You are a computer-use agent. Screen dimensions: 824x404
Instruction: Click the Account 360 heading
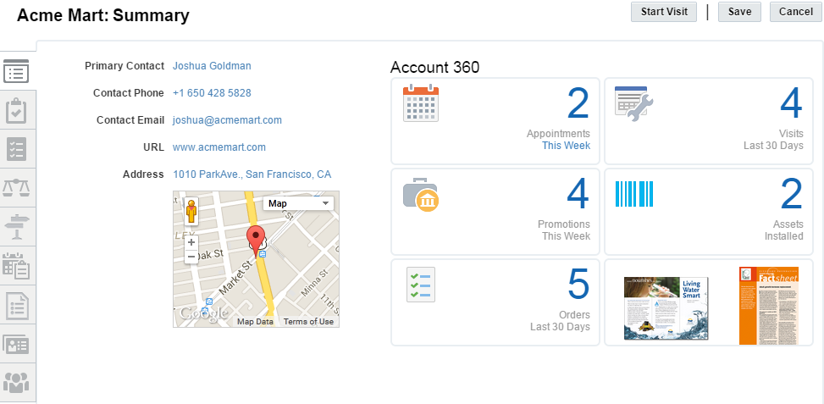coord(434,67)
